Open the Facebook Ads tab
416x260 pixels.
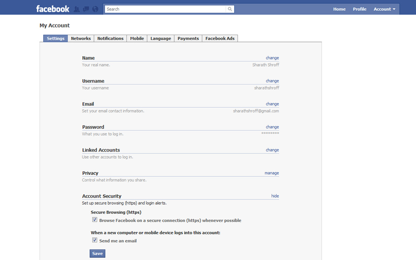(220, 38)
